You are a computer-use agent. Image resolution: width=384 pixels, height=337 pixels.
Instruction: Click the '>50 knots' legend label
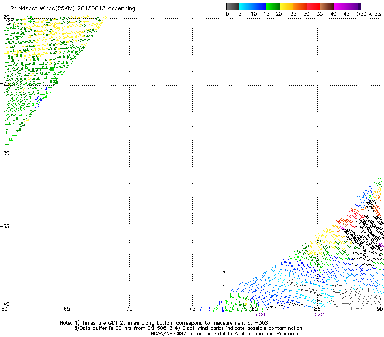(x=369, y=14)
